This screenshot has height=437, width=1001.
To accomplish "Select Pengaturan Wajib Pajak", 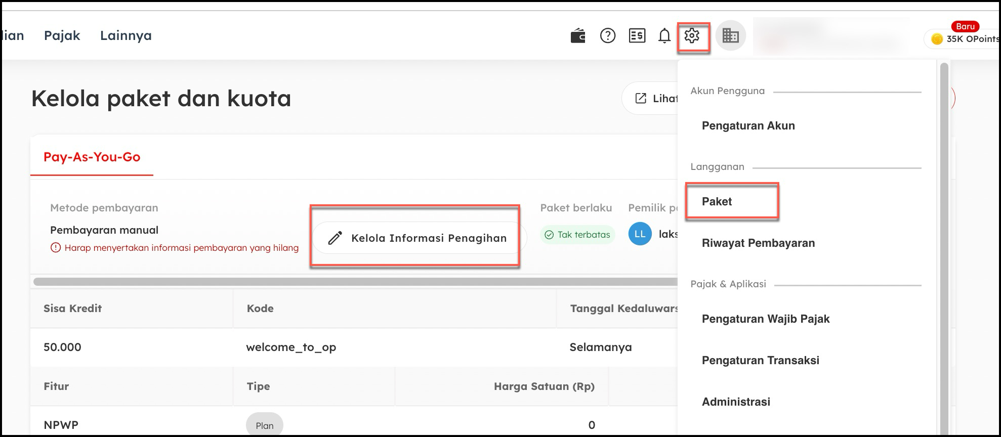I will point(765,319).
